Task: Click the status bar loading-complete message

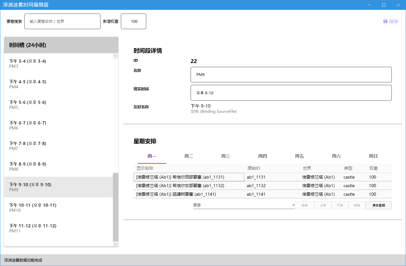Action: click(x=23, y=260)
